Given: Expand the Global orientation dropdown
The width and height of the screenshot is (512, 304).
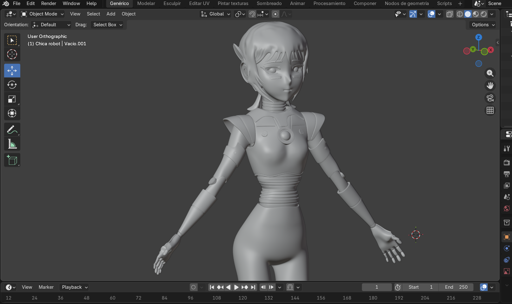Looking at the screenshot, I should 216,14.
